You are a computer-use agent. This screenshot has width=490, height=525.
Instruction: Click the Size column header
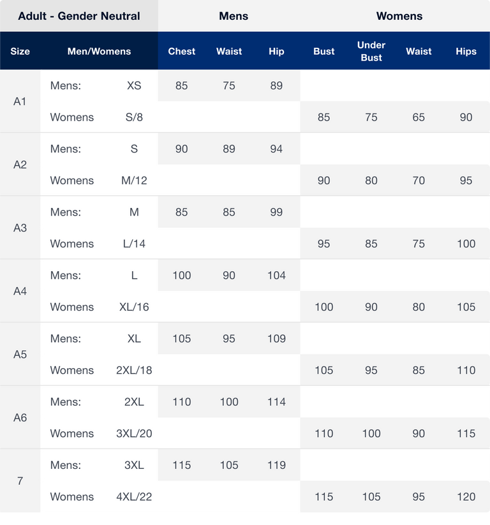point(20,51)
